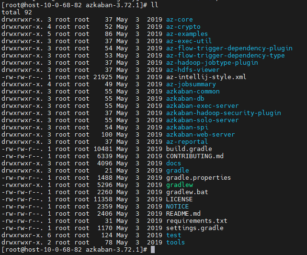This screenshot has width=307, height=255.
Task: Select the file size 5296
Action: 105,185
